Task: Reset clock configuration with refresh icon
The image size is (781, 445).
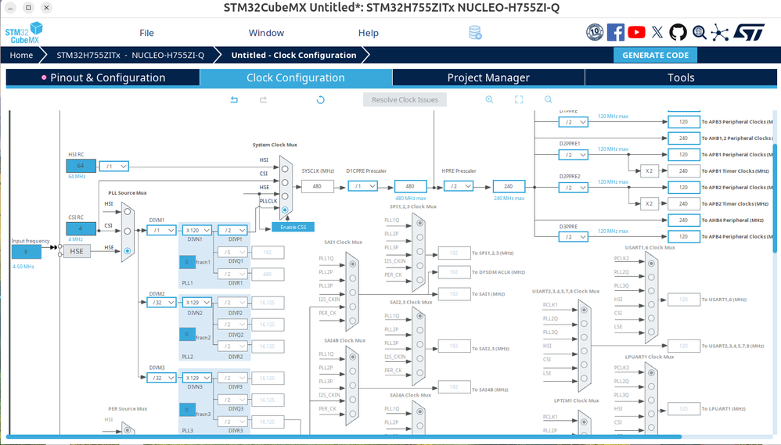Action: click(320, 99)
